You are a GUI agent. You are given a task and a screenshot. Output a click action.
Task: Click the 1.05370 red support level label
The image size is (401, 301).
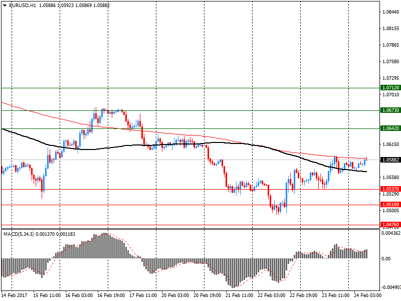click(390, 189)
